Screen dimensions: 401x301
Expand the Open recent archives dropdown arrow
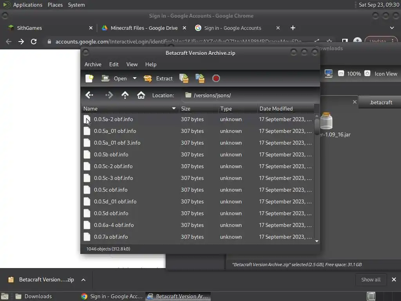[135, 78]
